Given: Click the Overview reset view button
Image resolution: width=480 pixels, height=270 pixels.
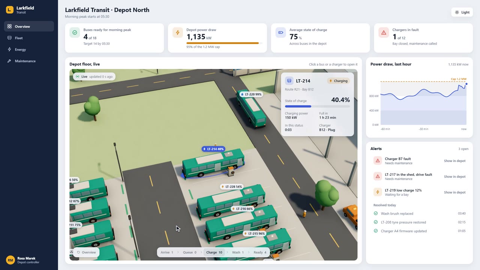Looking at the screenshot, I should tap(86, 252).
